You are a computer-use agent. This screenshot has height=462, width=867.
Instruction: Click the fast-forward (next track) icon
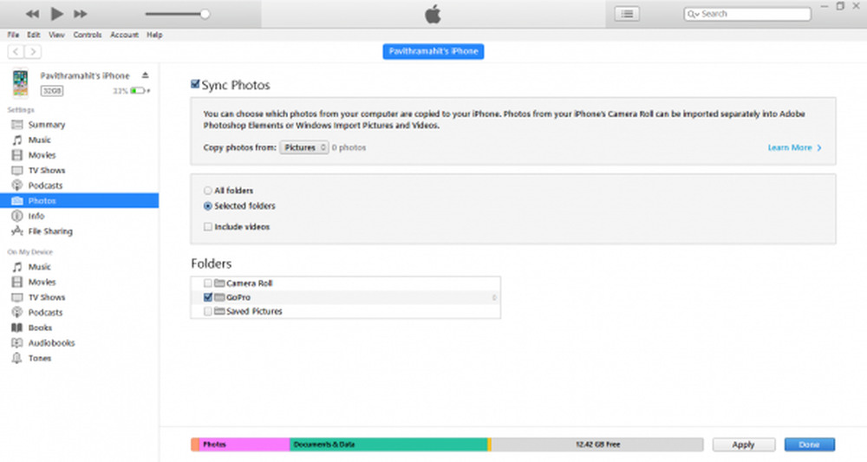tap(81, 14)
